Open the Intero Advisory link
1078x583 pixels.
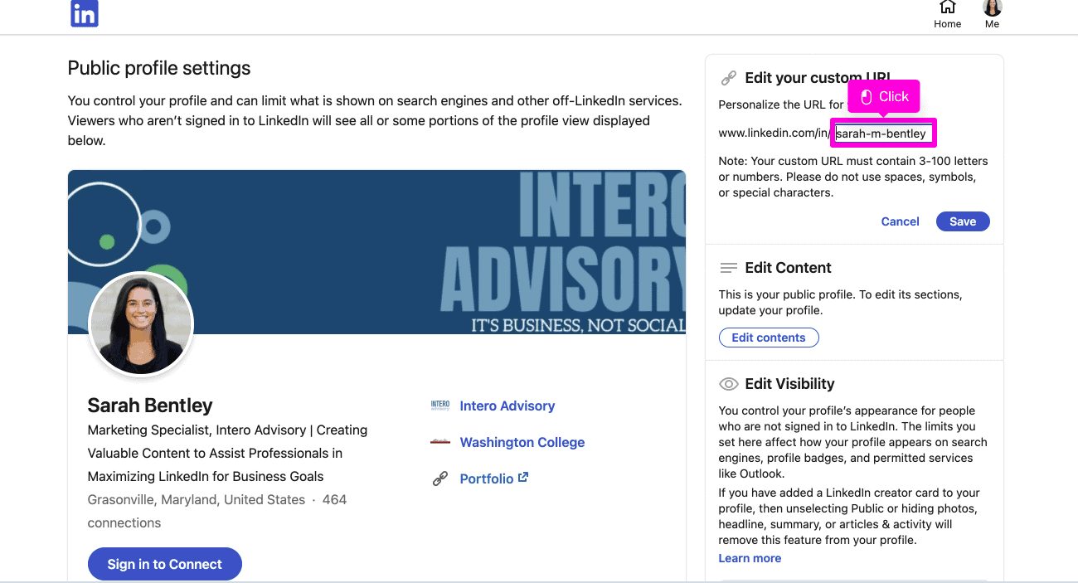click(507, 406)
